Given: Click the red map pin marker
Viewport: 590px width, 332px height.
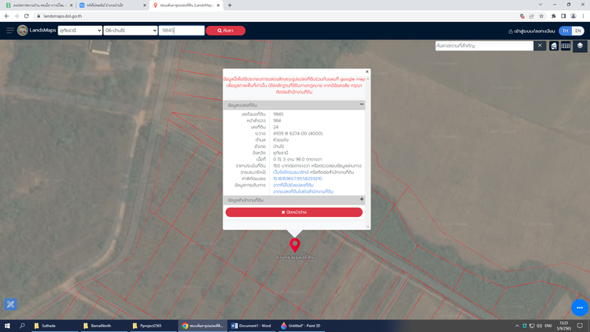Looking at the screenshot, I should point(295,245).
